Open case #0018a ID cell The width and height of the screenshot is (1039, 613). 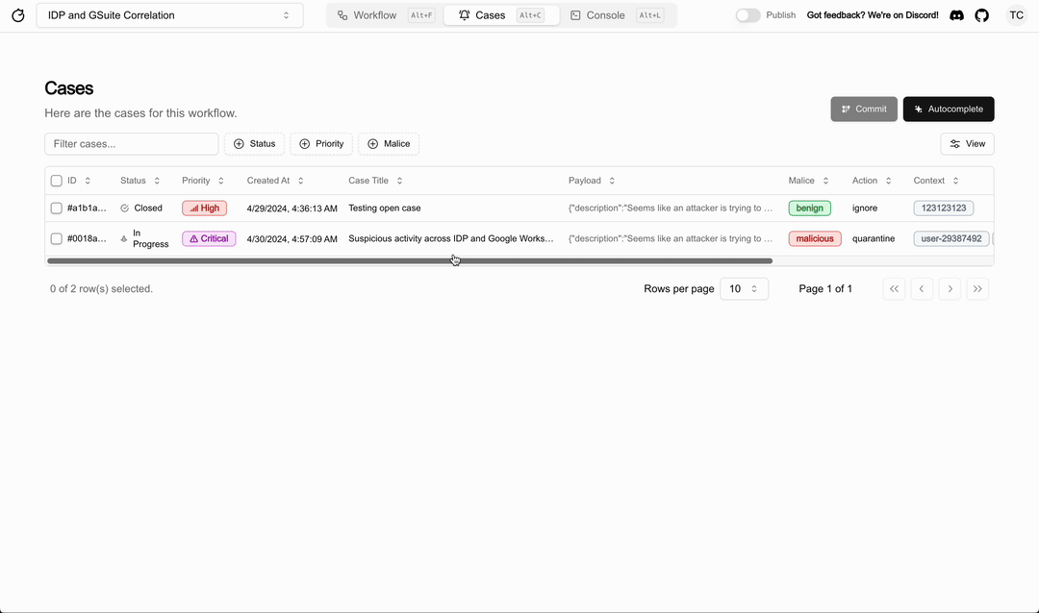87,238
